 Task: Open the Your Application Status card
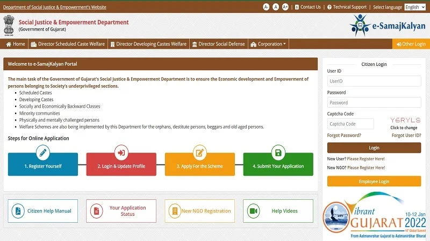pos(121,211)
